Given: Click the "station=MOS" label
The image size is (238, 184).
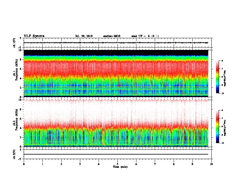Looking at the screenshot, I should pos(112,36).
